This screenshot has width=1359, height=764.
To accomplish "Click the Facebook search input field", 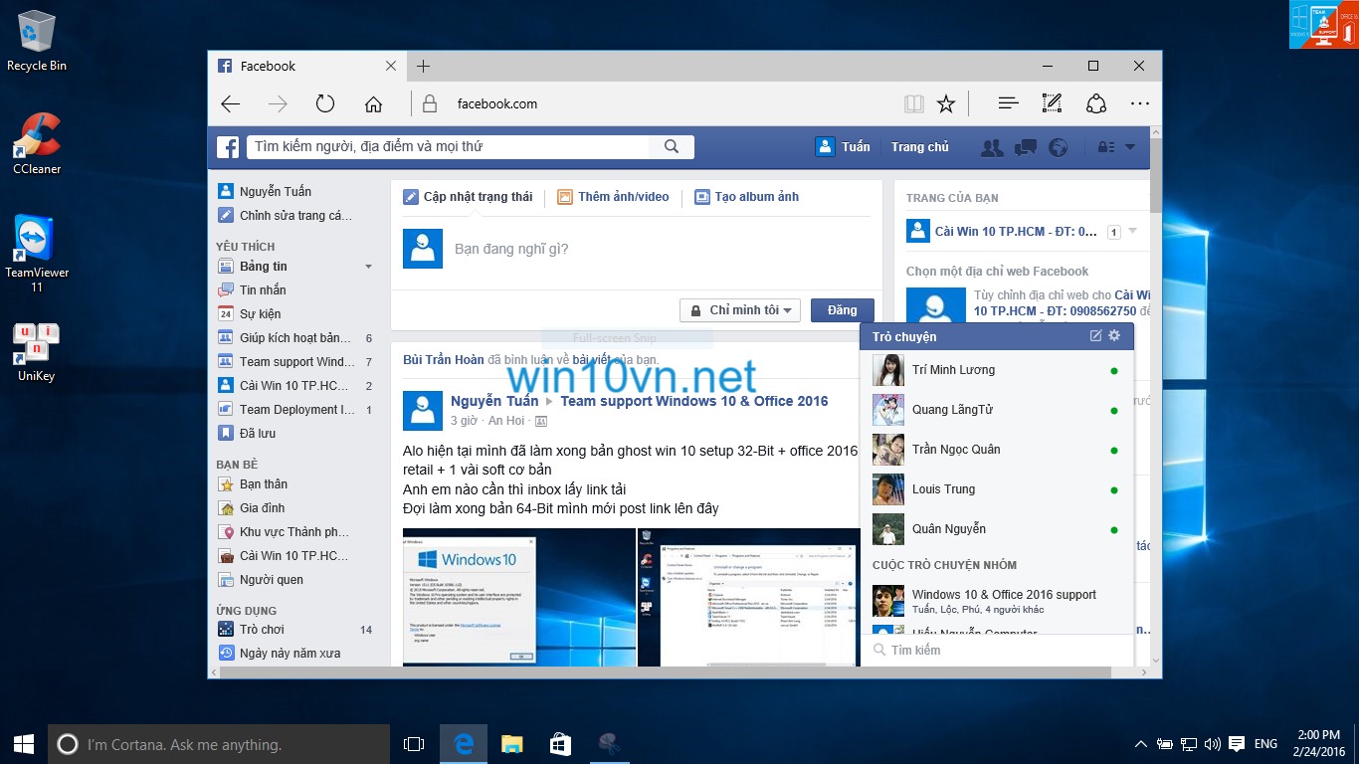I will point(450,147).
